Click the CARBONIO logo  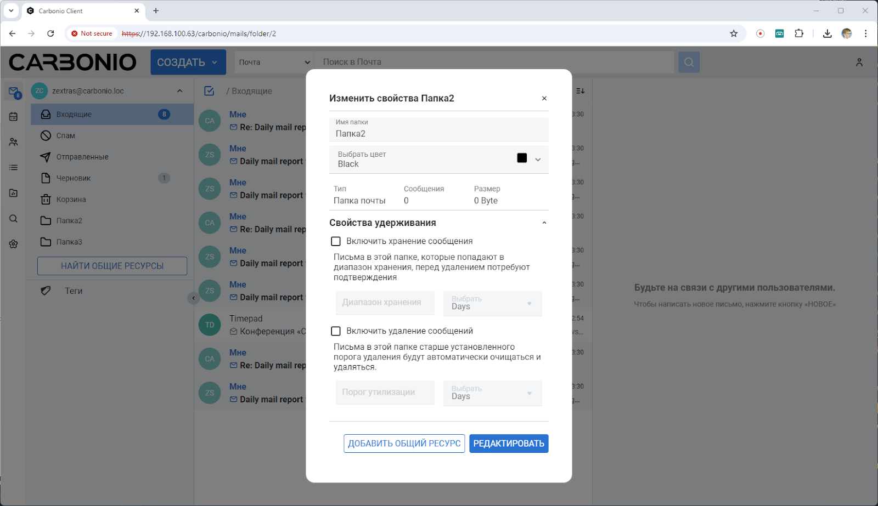click(x=72, y=62)
